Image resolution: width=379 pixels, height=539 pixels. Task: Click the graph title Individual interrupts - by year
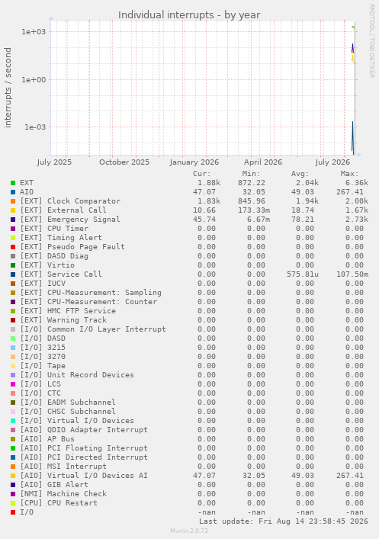click(x=189, y=15)
